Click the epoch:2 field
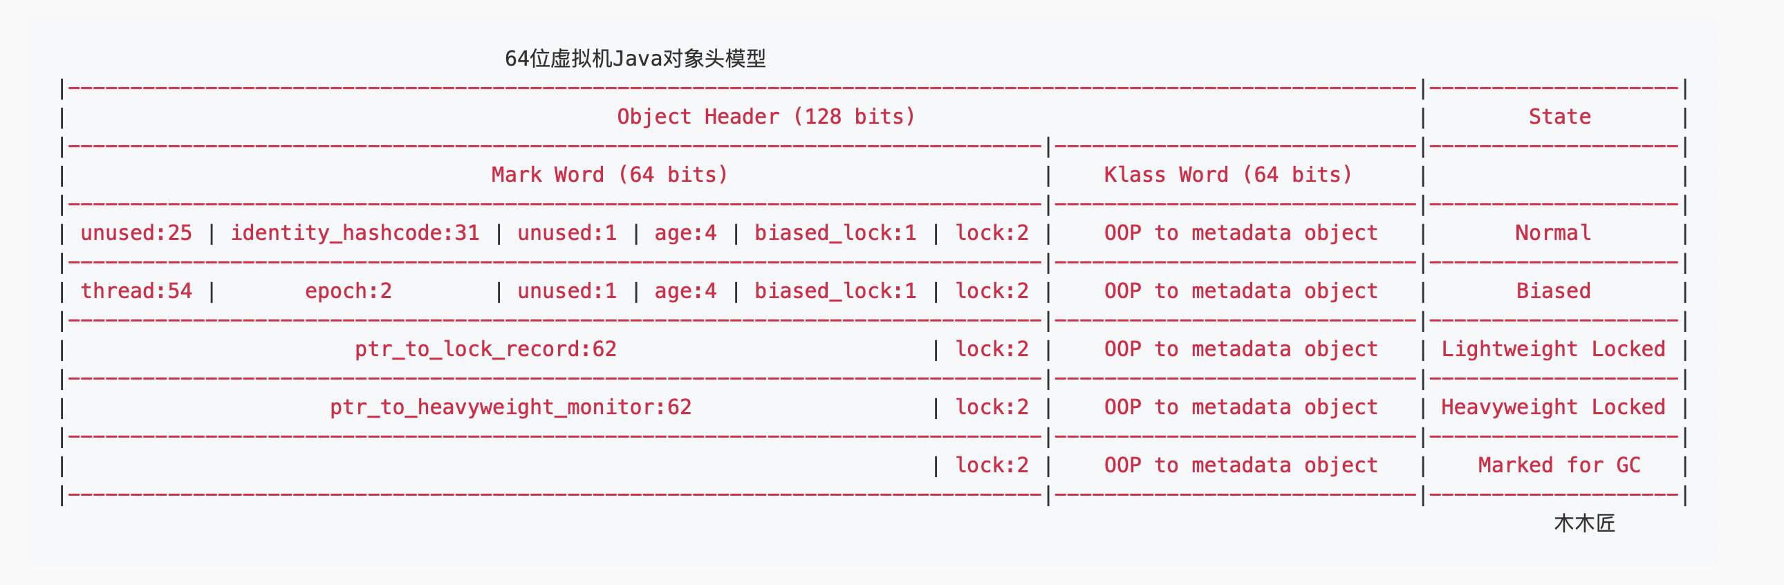This screenshot has height=585, width=1784. (349, 290)
